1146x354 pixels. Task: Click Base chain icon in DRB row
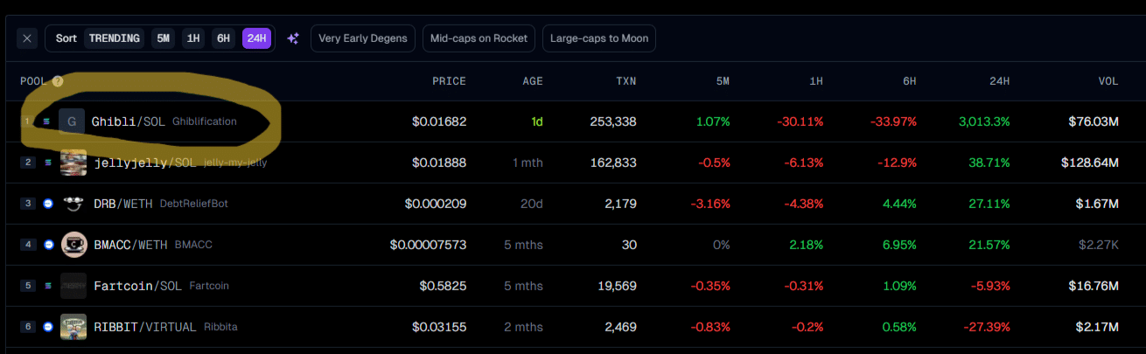(49, 204)
